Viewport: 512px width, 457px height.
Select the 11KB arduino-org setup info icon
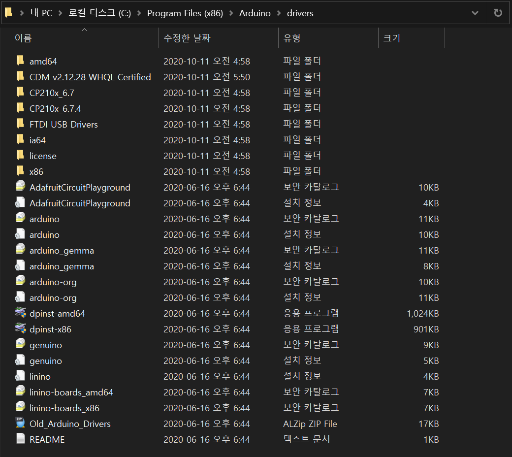click(x=20, y=296)
